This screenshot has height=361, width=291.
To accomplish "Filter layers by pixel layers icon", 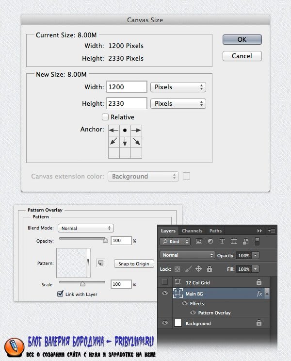I will point(199,241).
